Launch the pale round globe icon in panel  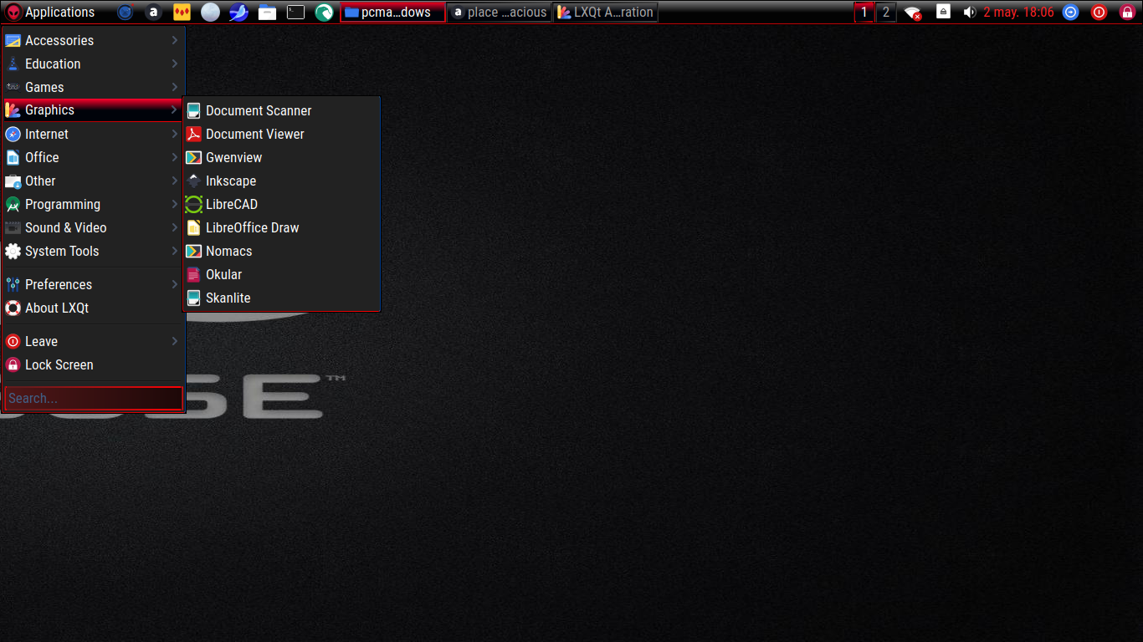[210, 13]
